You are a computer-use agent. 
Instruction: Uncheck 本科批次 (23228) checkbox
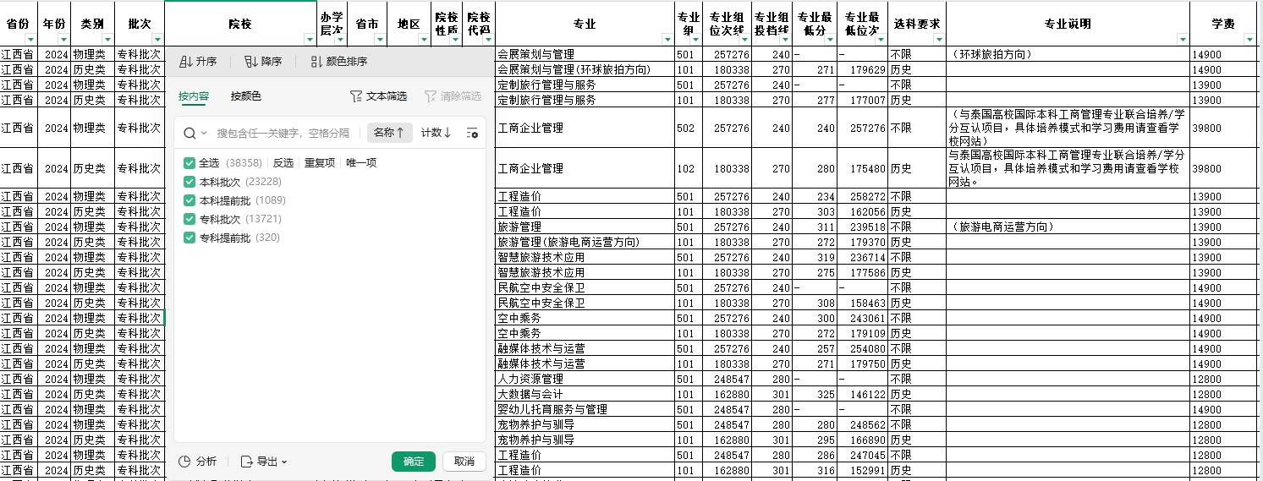(x=189, y=182)
